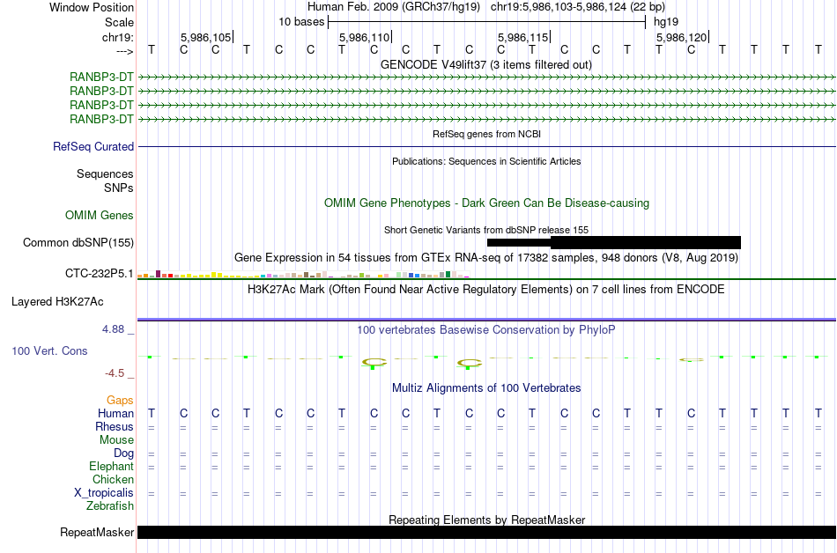Select the thin dbSNP variant segment

point(518,243)
